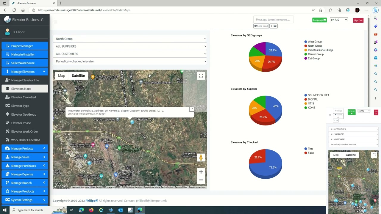The height and width of the screenshot is (214, 381).
Task: Open map Keyboard shortcuts link
Action: [x=80, y=187]
